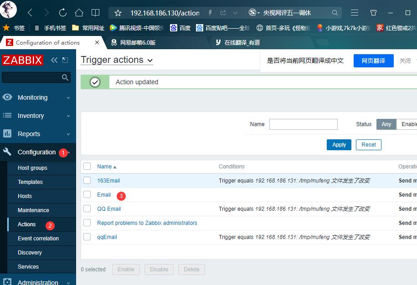The image size is (417, 285).
Task: Open Host groups in Configuration
Action: (x=41, y=168)
